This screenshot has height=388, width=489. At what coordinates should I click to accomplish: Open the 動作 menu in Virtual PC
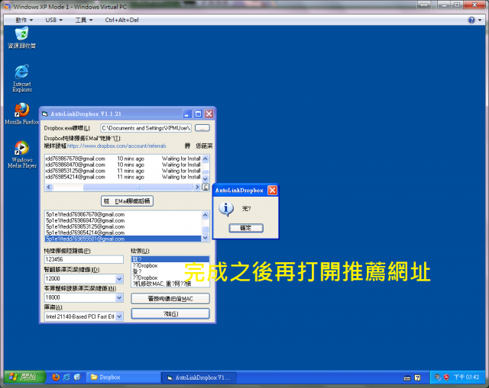click(24, 20)
